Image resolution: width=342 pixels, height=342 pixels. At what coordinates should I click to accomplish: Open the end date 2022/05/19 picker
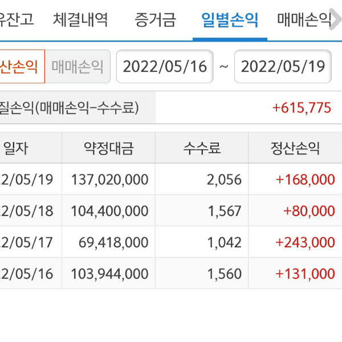tap(283, 67)
